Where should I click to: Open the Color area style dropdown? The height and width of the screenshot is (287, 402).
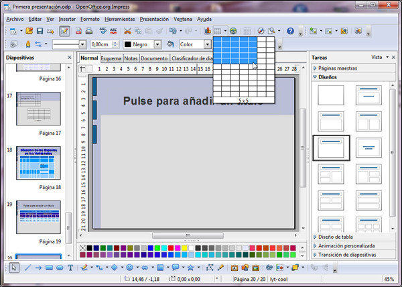click(x=208, y=44)
